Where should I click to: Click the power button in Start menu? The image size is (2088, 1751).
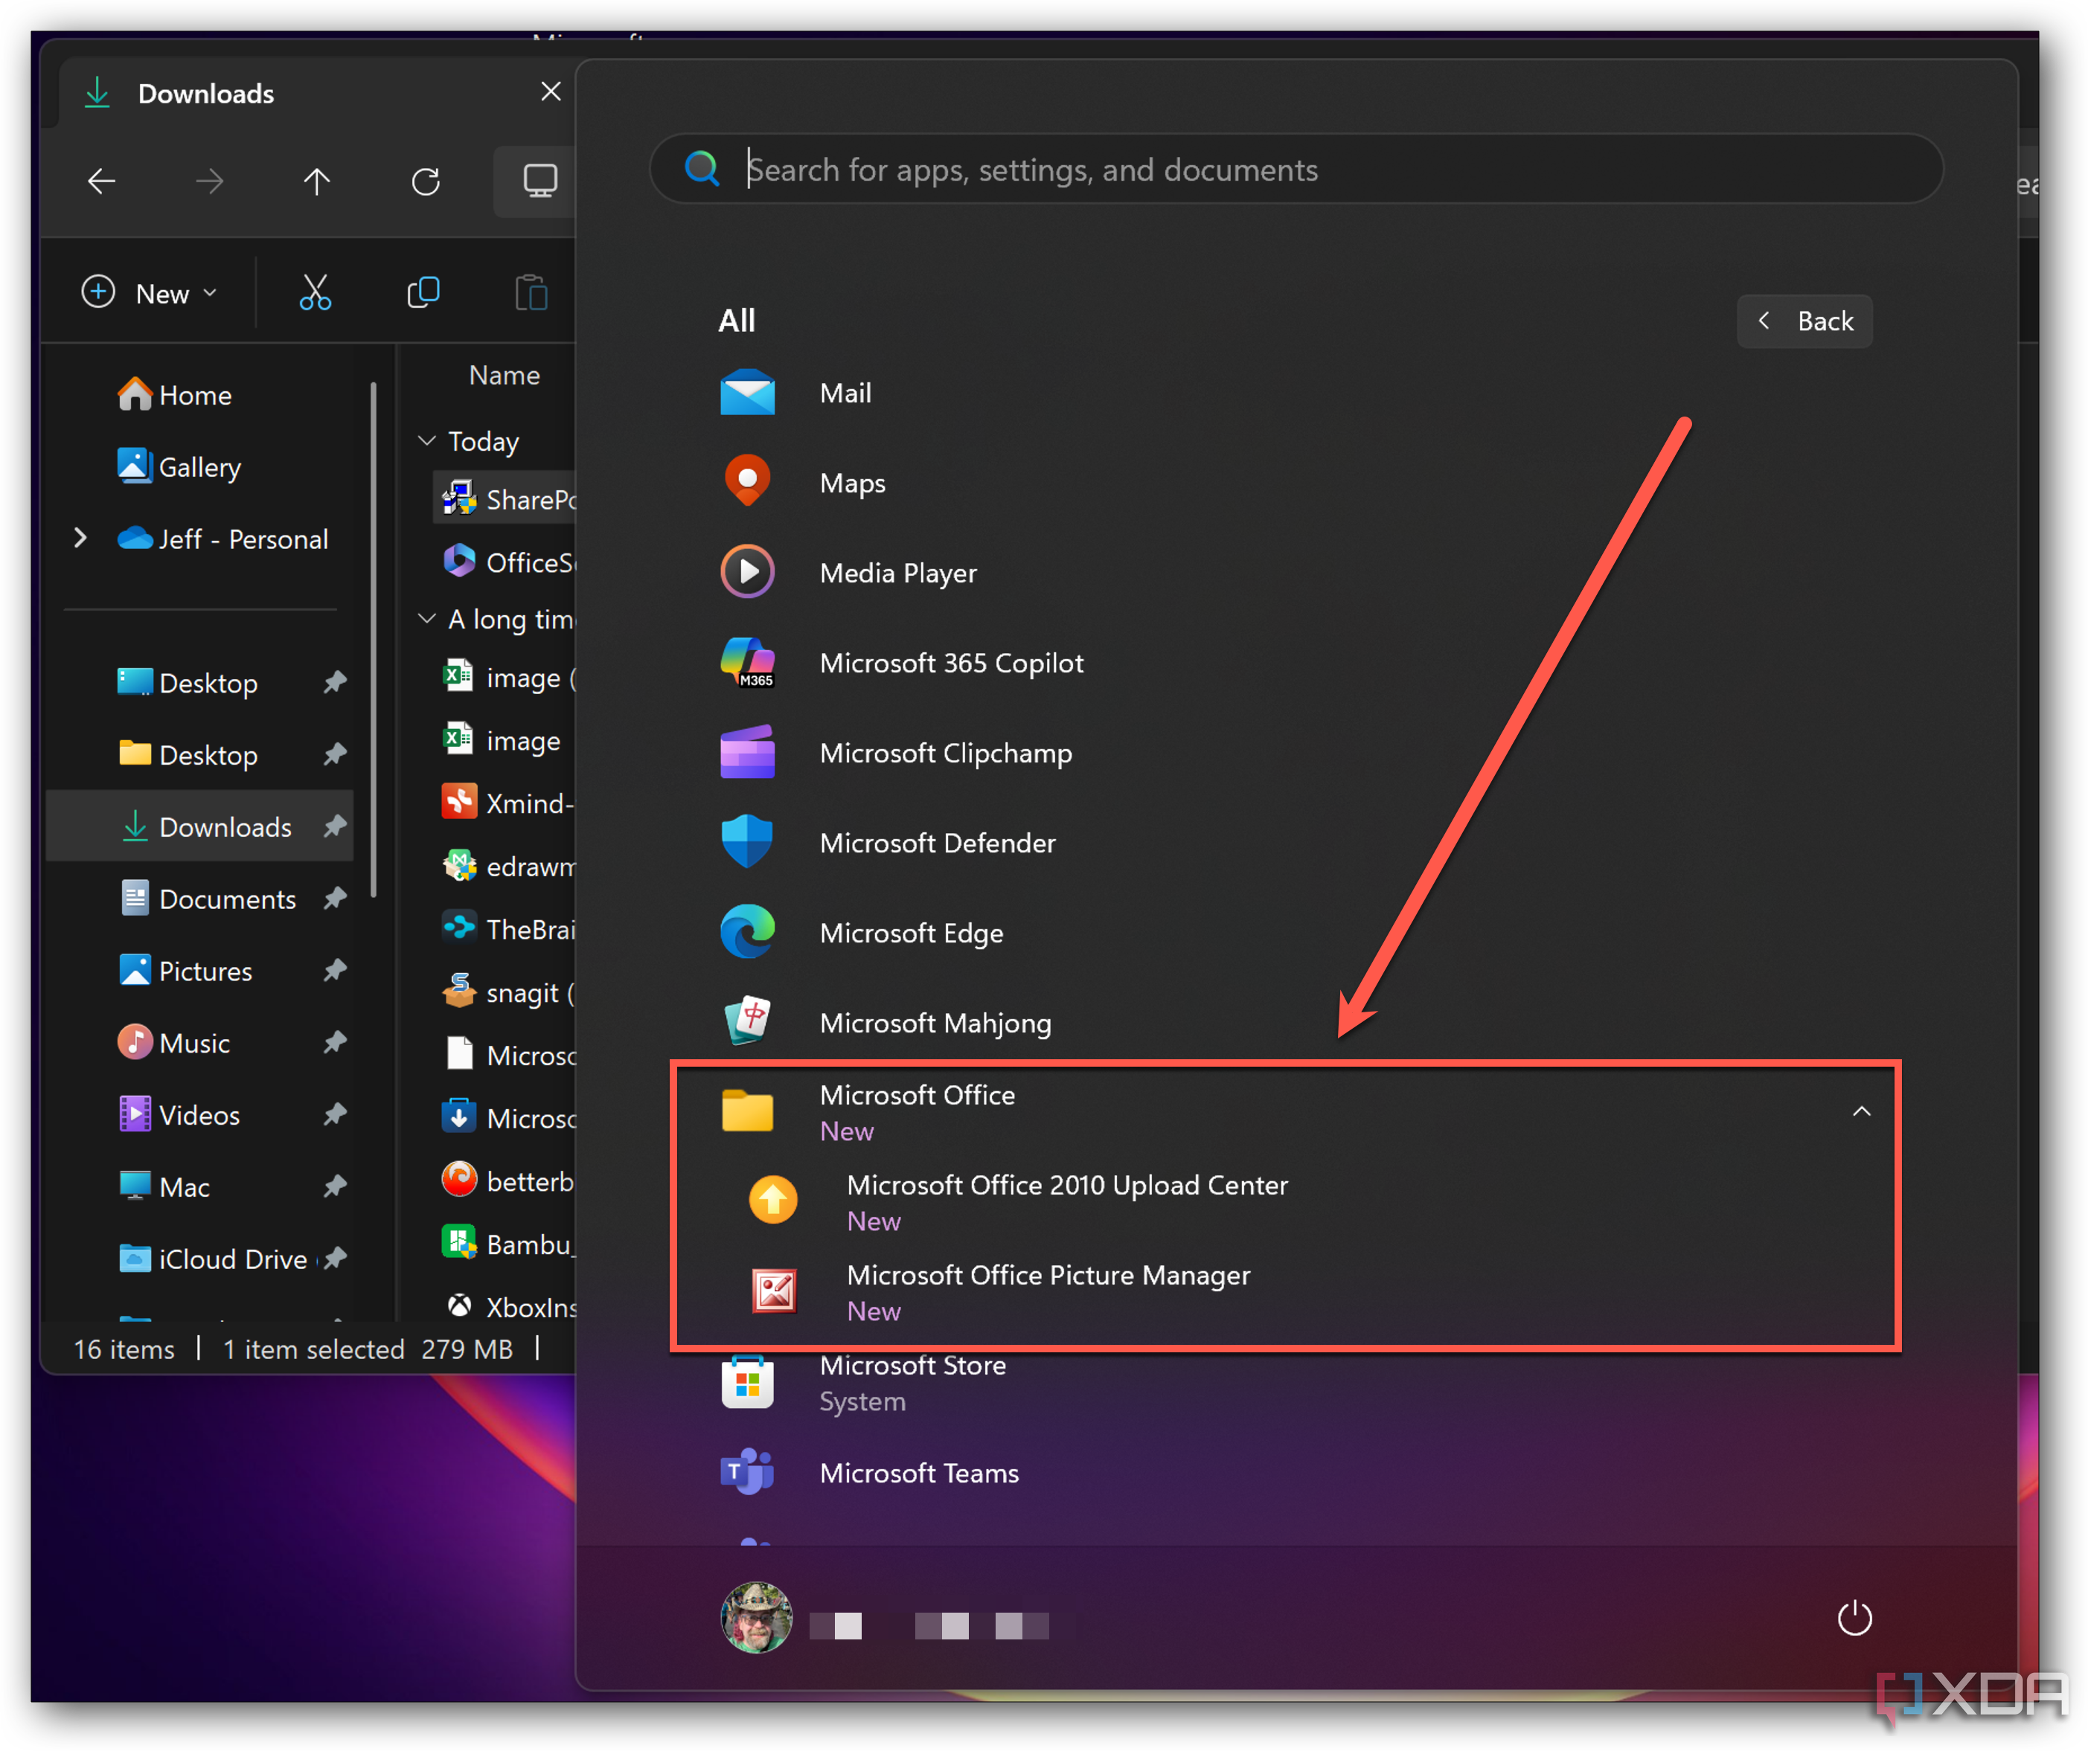coord(1854,1619)
